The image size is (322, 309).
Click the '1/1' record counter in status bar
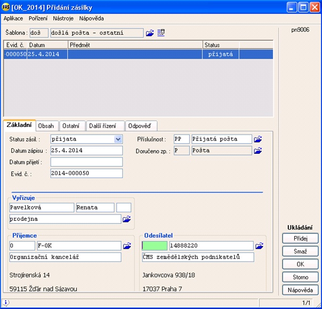[306, 303]
